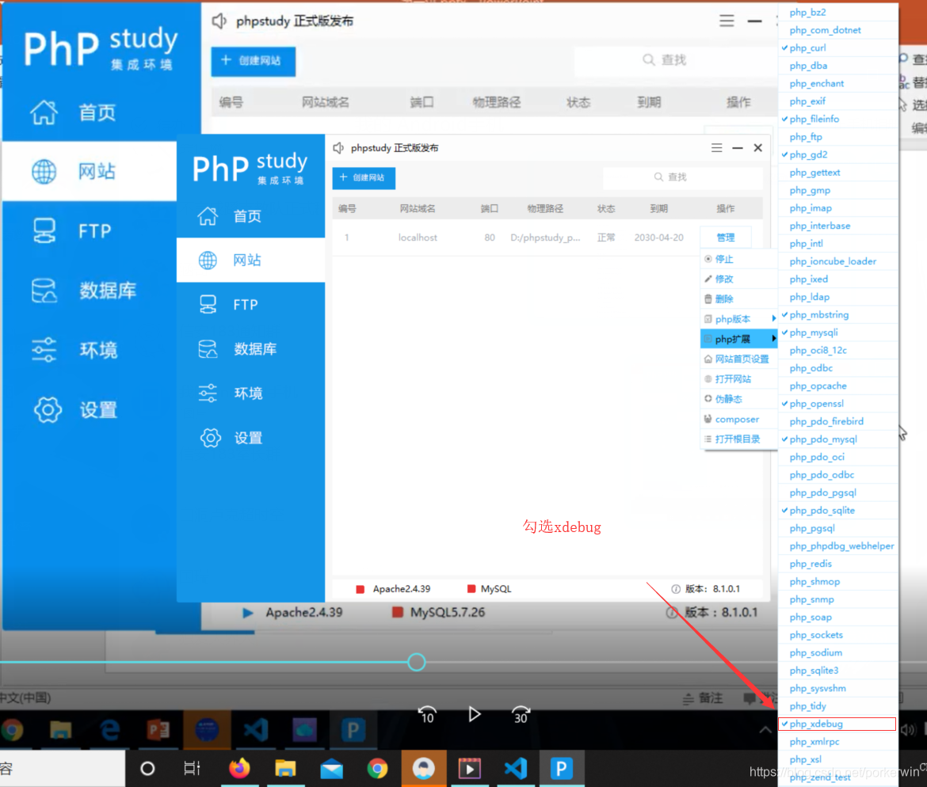Click Apache2.4.39 red status indicator in front window
This screenshot has height=787, width=927.
click(x=360, y=589)
